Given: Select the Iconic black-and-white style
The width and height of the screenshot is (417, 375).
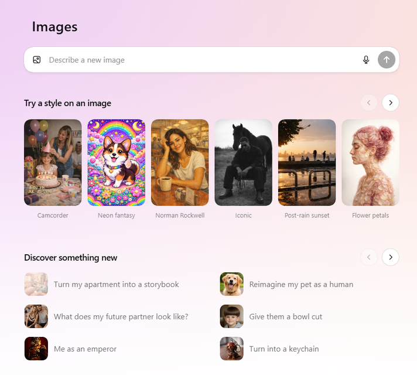Looking at the screenshot, I should coord(243,162).
